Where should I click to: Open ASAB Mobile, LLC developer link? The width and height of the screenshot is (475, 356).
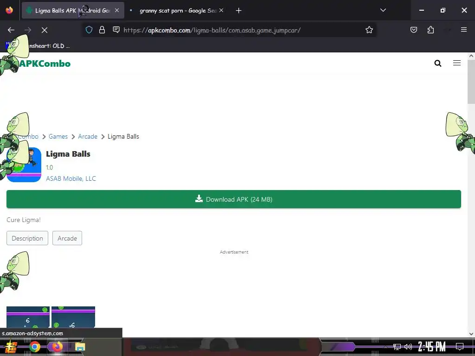coord(71,178)
